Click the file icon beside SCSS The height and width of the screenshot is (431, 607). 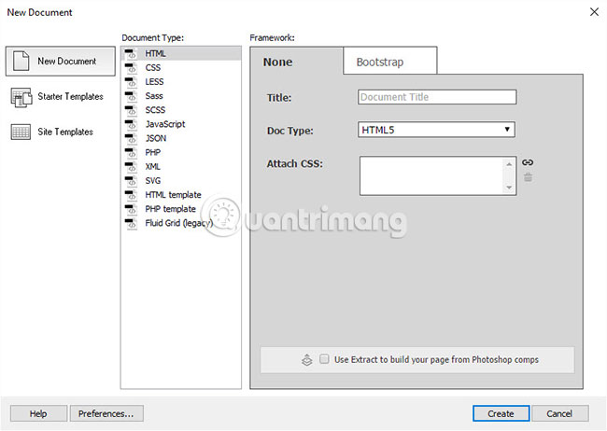(131, 110)
